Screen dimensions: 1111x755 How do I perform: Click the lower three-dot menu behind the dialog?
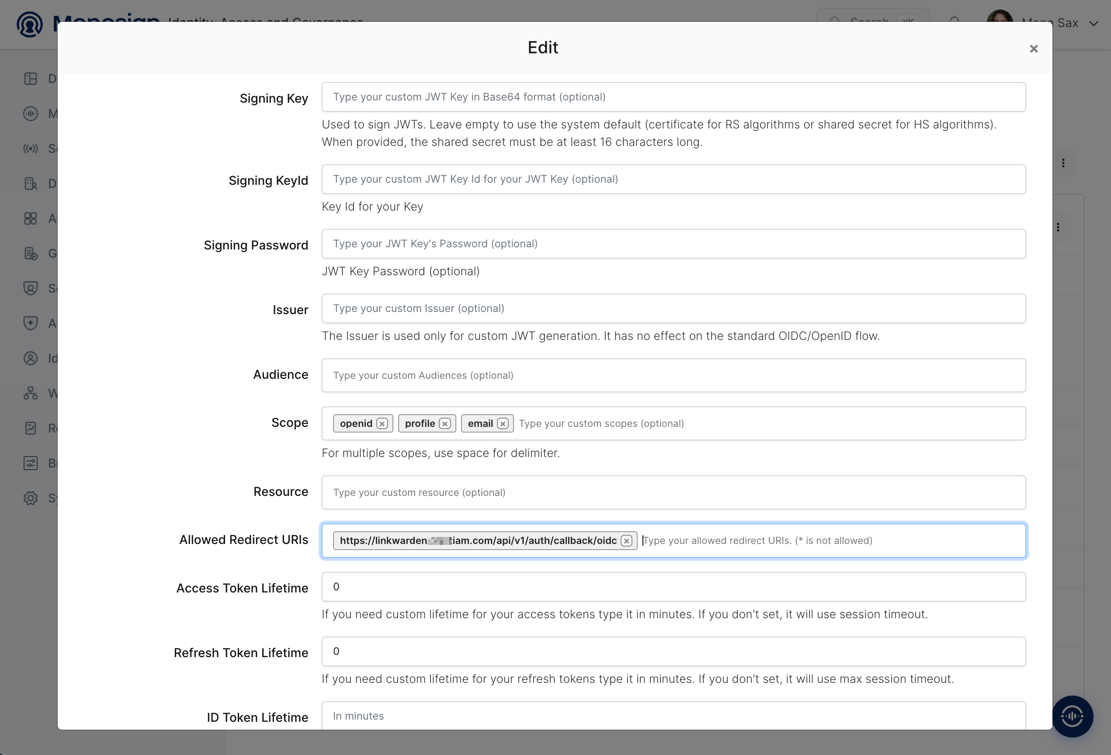1058,227
